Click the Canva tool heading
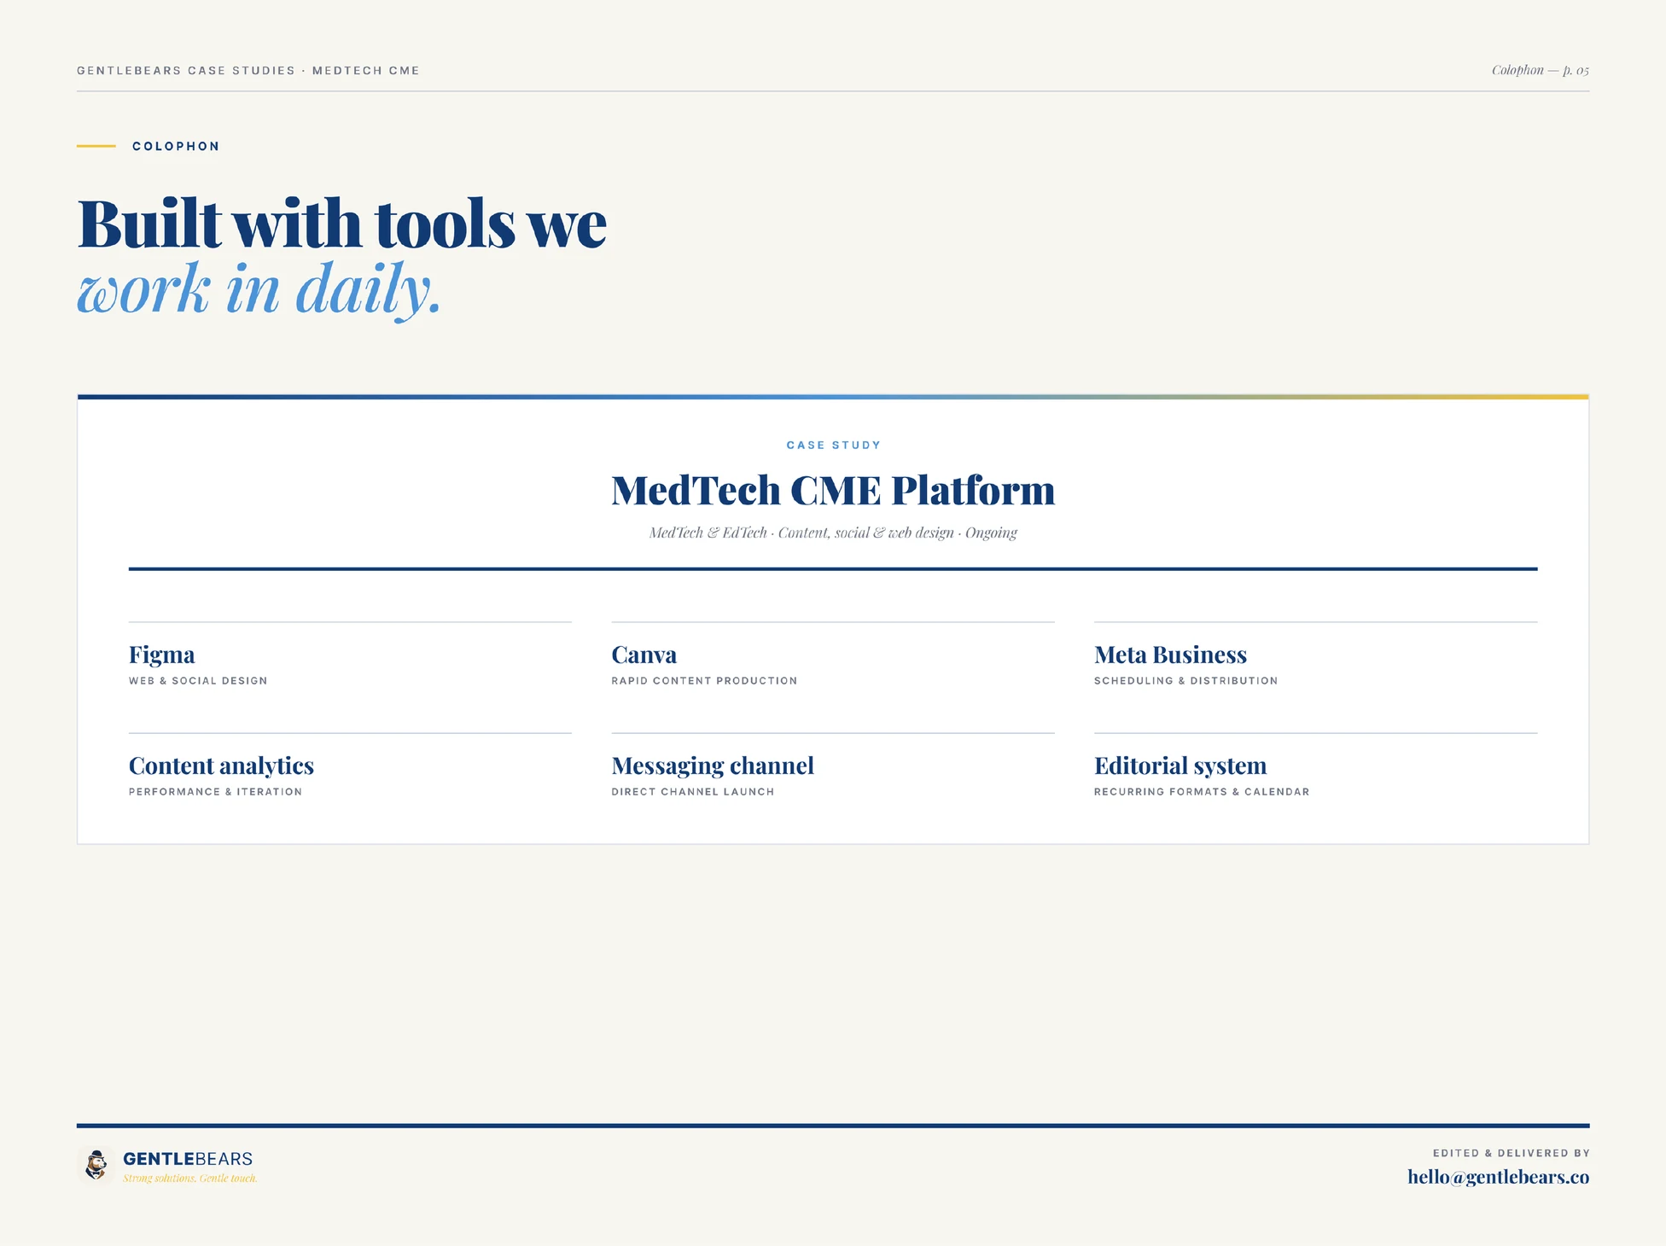Image resolution: width=1666 pixels, height=1246 pixels. (644, 655)
